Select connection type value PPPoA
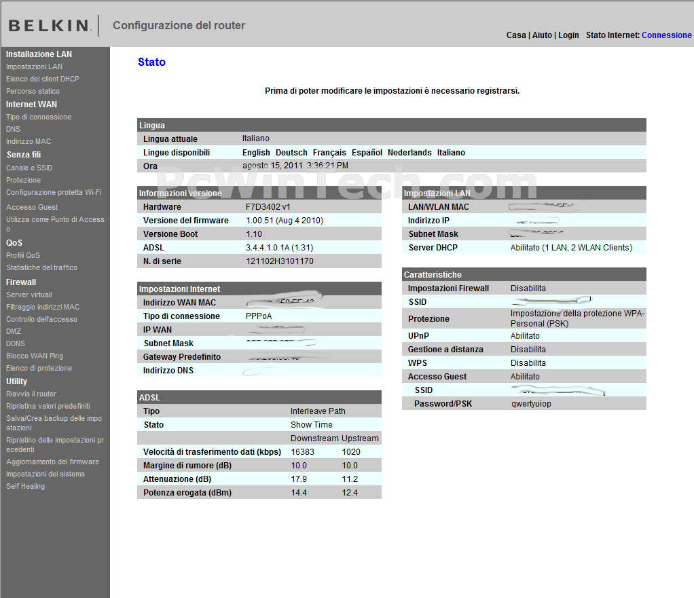Viewport: 694px width, 598px height. click(x=259, y=316)
